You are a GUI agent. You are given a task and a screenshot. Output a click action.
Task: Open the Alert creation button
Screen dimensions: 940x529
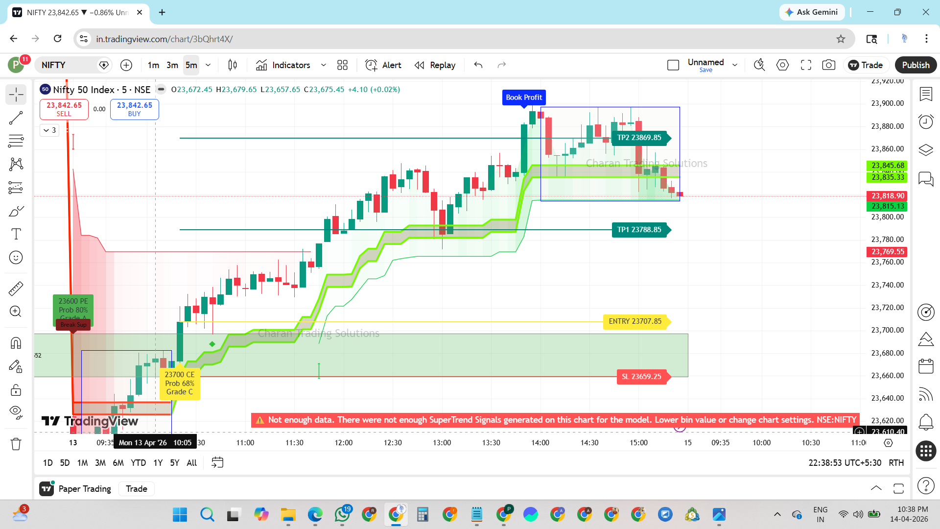pos(383,65)
